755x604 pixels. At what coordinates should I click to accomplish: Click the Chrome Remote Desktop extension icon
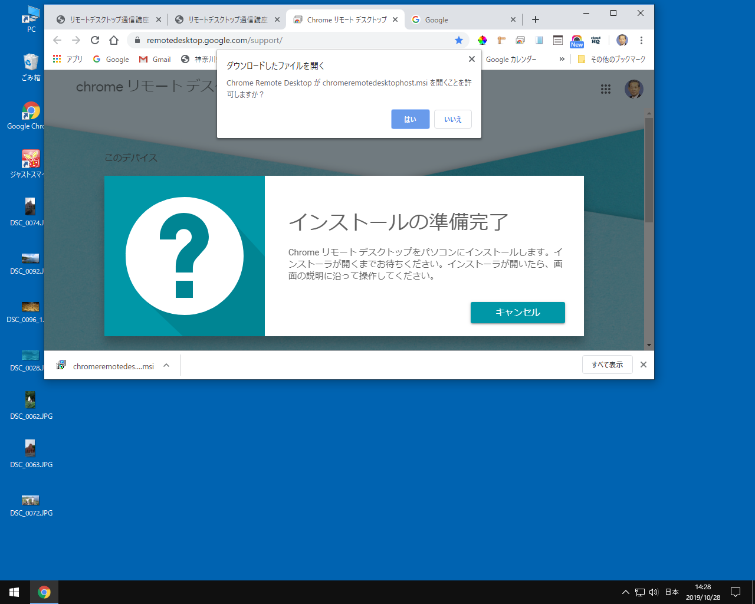pyautogui.click(x=520, y=40)
